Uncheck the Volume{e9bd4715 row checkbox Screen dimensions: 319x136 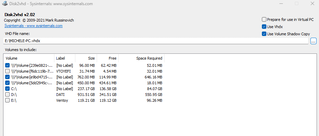[x=7, y=77]
